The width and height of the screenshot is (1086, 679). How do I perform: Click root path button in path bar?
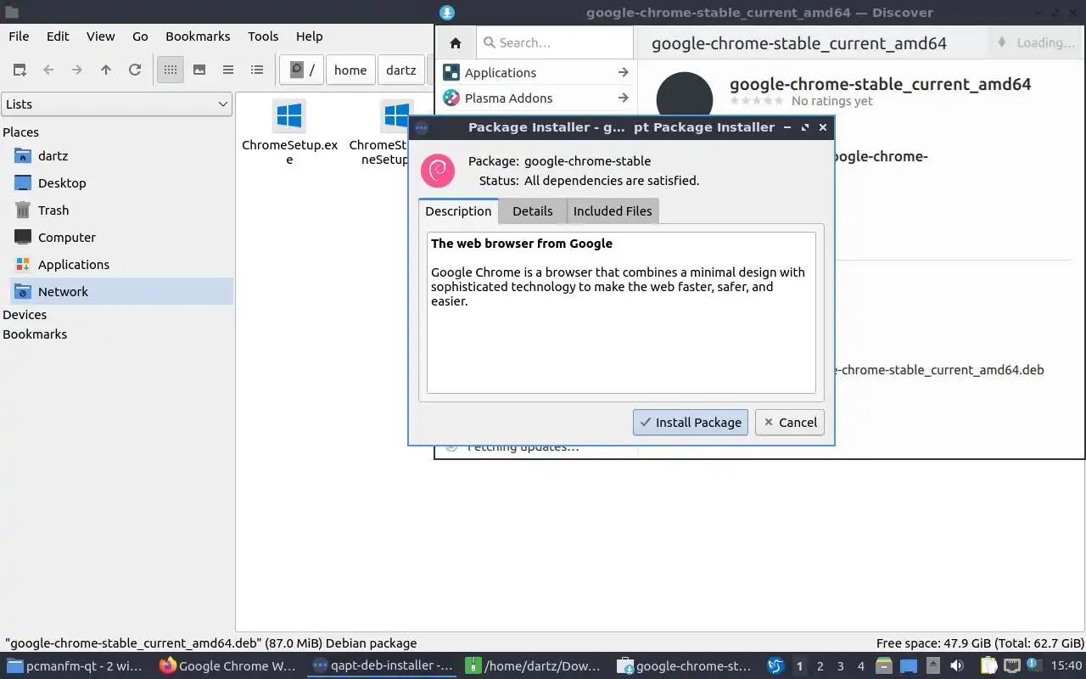(x=302, y=70)
